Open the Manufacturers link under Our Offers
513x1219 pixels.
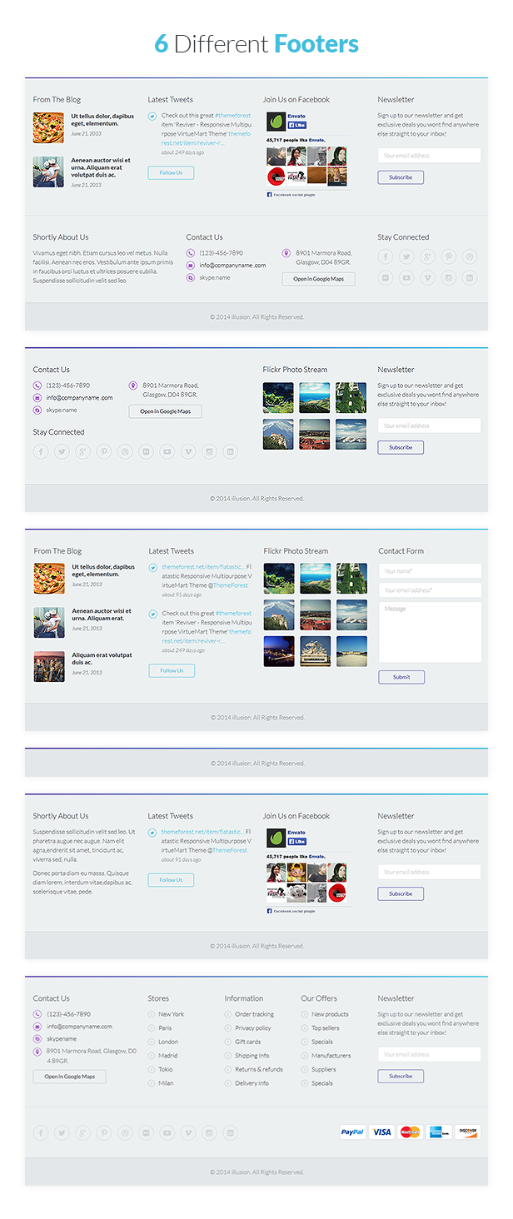click(x=331, y=1056)
